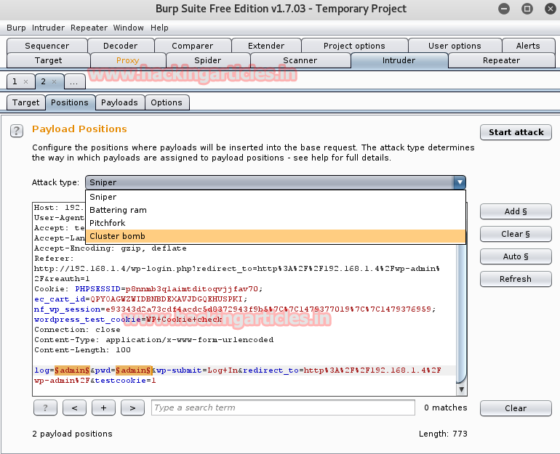The height and width of the screenshot is (454, 560).
Task: Select Intruder attack tab 1
Action: coord(15,81)
